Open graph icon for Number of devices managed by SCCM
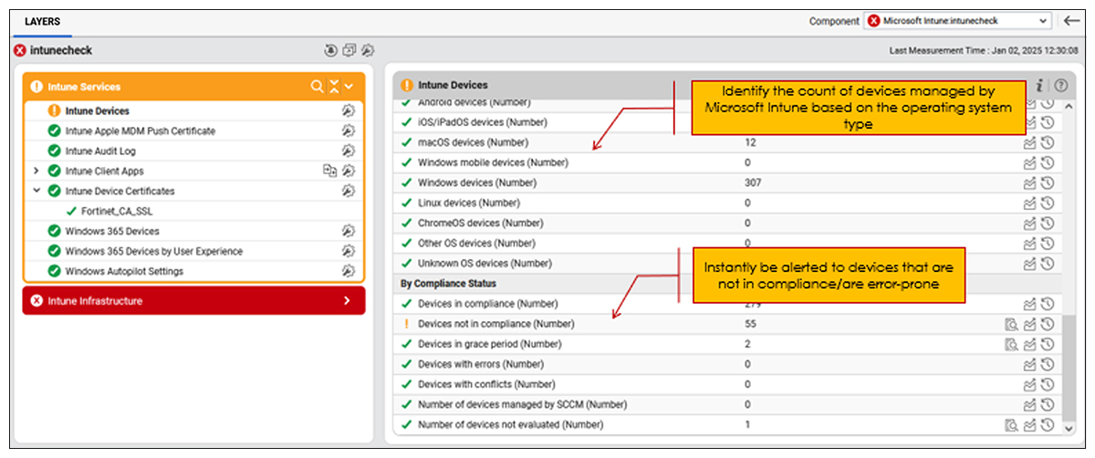Screen dimensions: 1095x458 coord(1030,404)
